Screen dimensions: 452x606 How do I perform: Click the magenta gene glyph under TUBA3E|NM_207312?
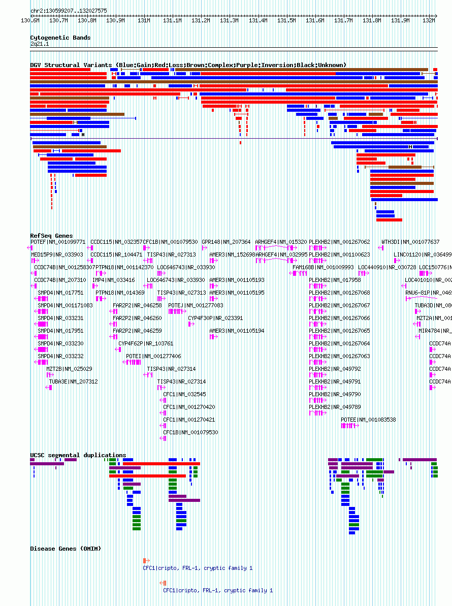(49, 388)
